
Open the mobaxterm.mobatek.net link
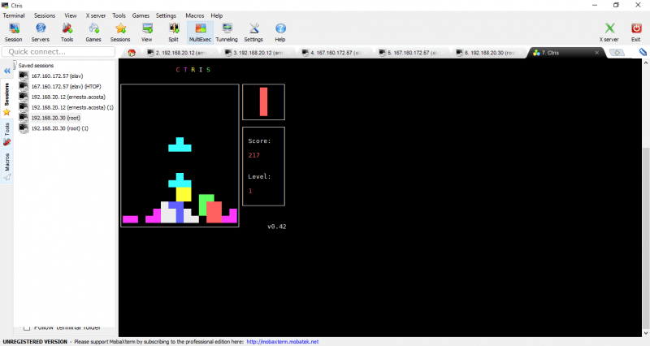(282, 342)
